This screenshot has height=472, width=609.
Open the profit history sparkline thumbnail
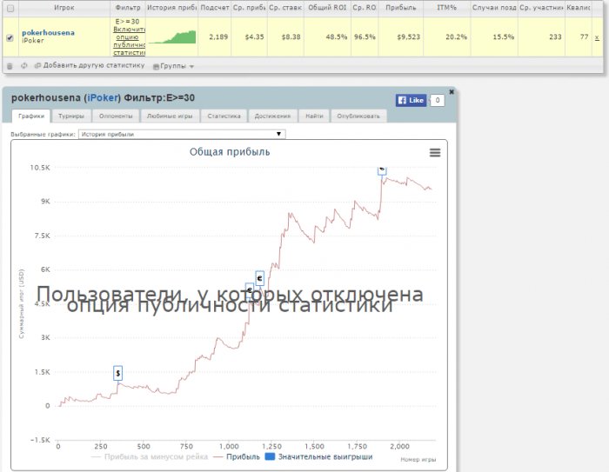click(x=172, y=37)
